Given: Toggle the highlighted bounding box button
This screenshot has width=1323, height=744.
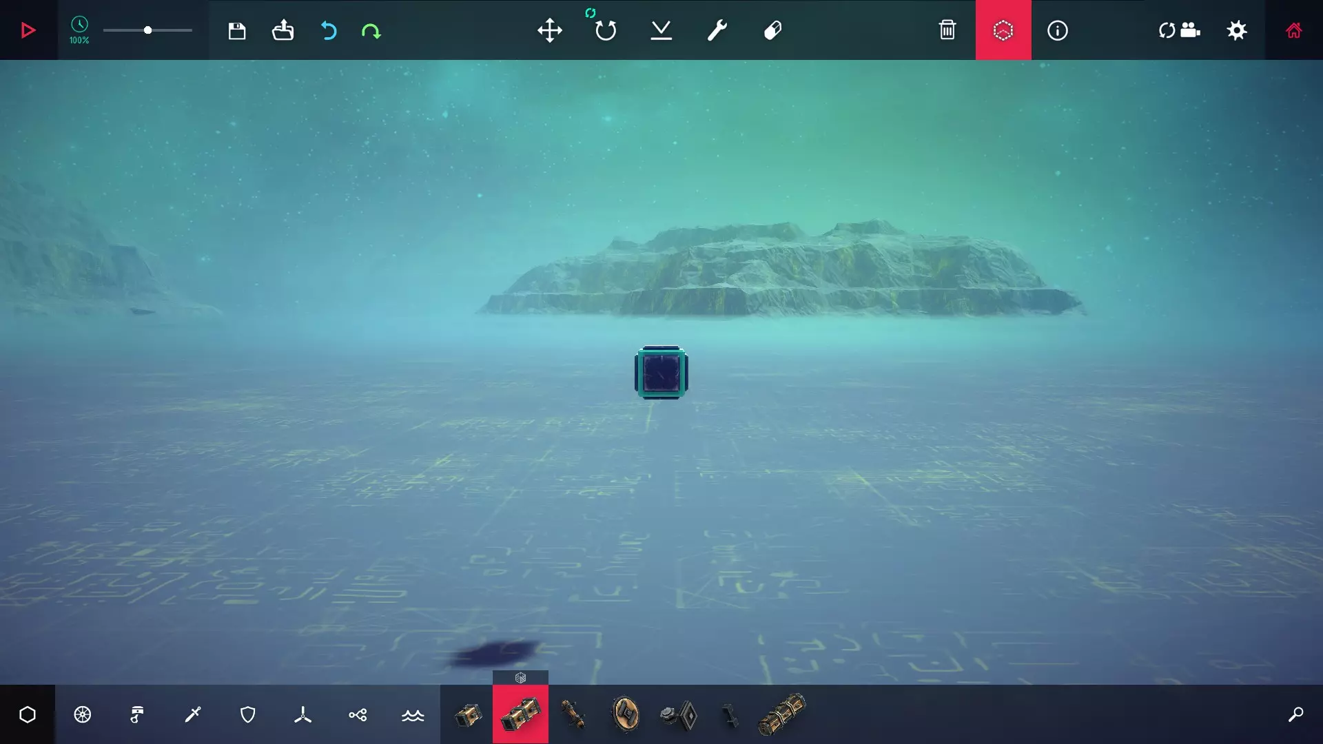Looking at the screenshot, I should tap(1003, 30).
